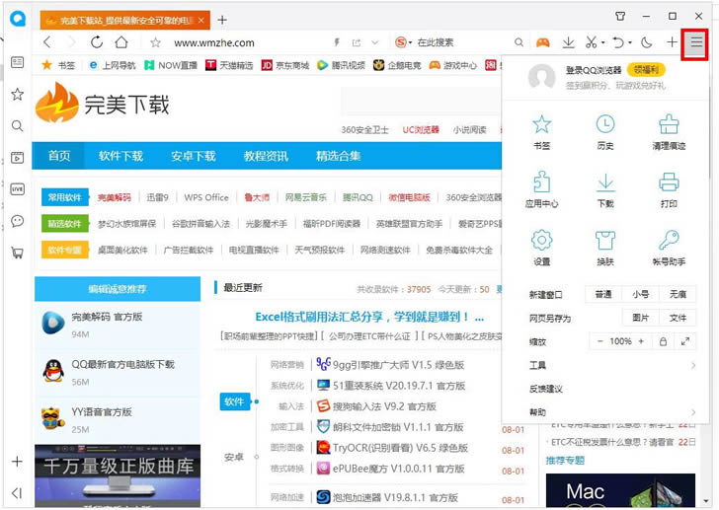Open new normal window button
The image size is (719, 510).
603,294
